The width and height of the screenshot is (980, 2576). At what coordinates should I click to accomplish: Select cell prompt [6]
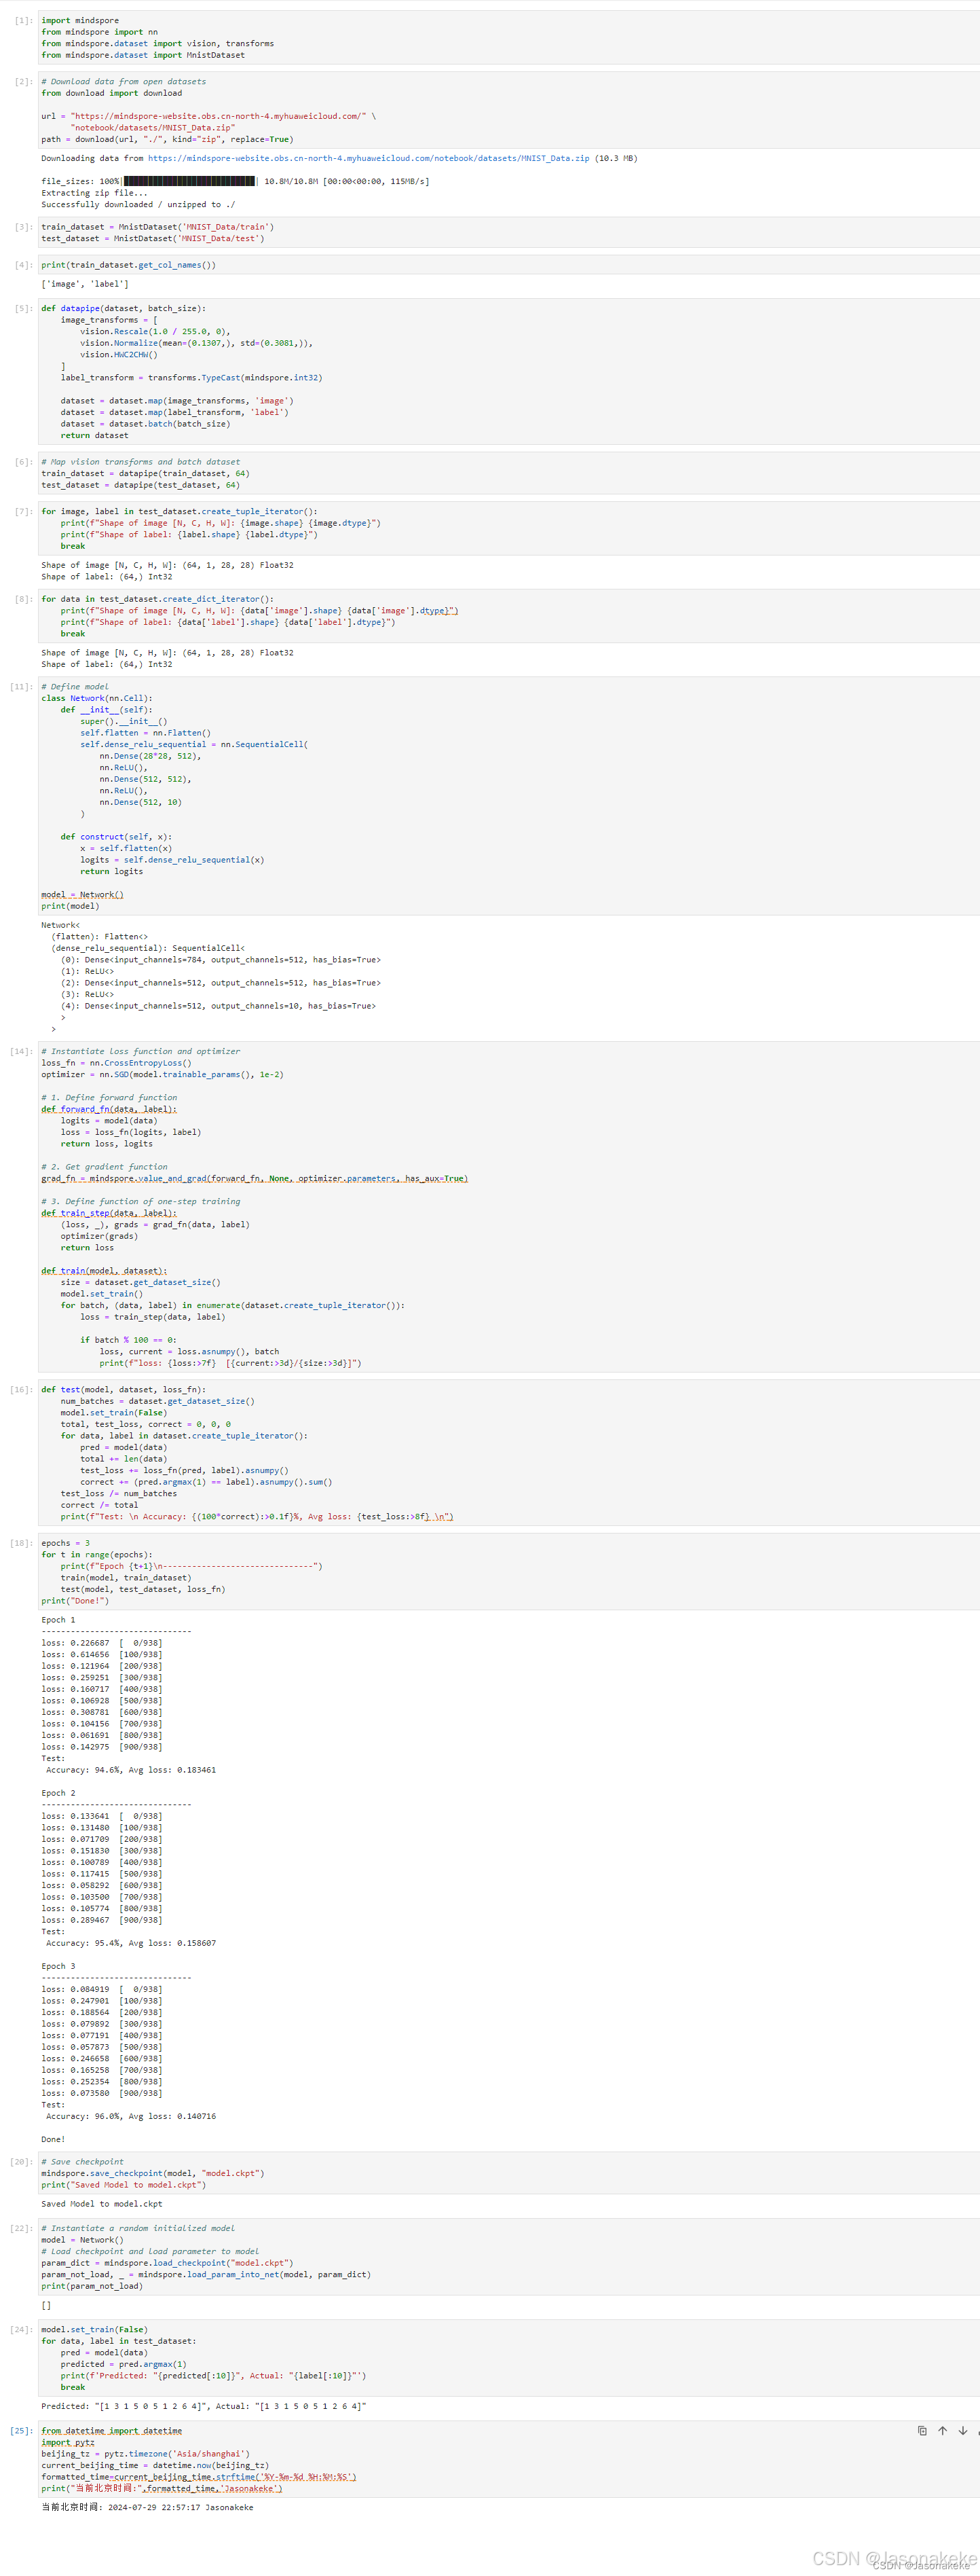pos(23,462)
